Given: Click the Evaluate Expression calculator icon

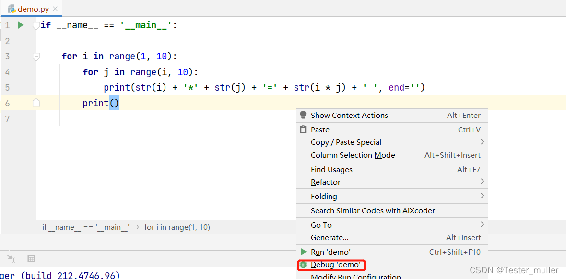Looking at the screenshot, I should (x=31, y=258).
